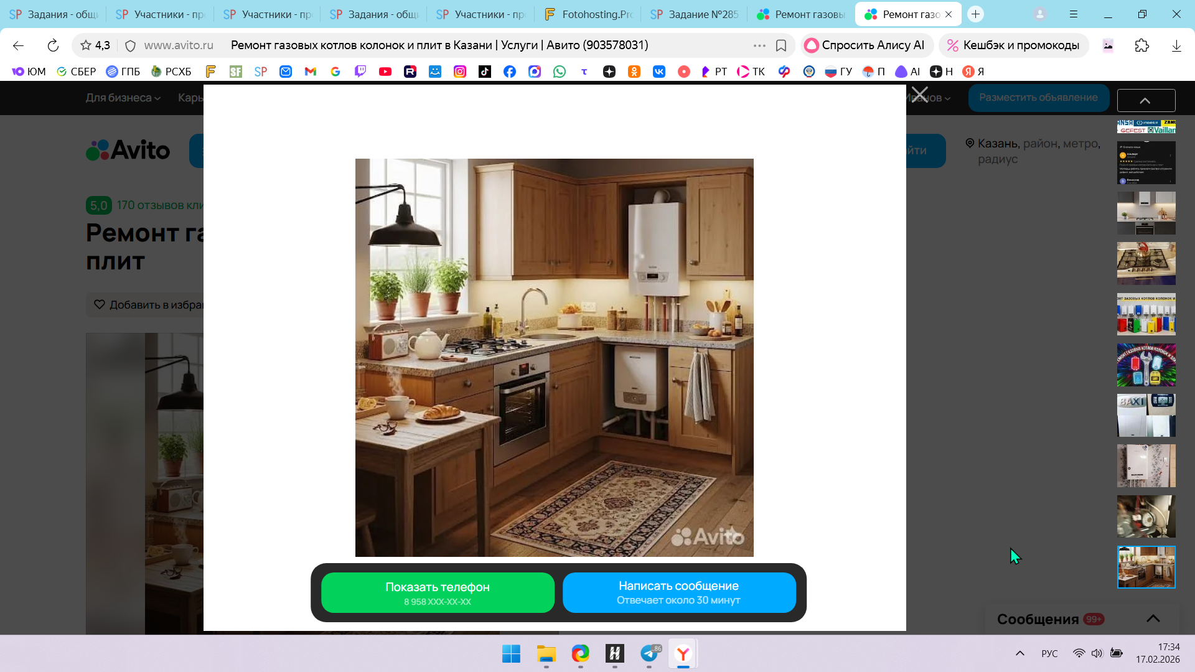Image resolution: width=1195 pixels, height=672 pixels.
Task: Open browser extensions puzzle icon
Action: coord(1141,45)
